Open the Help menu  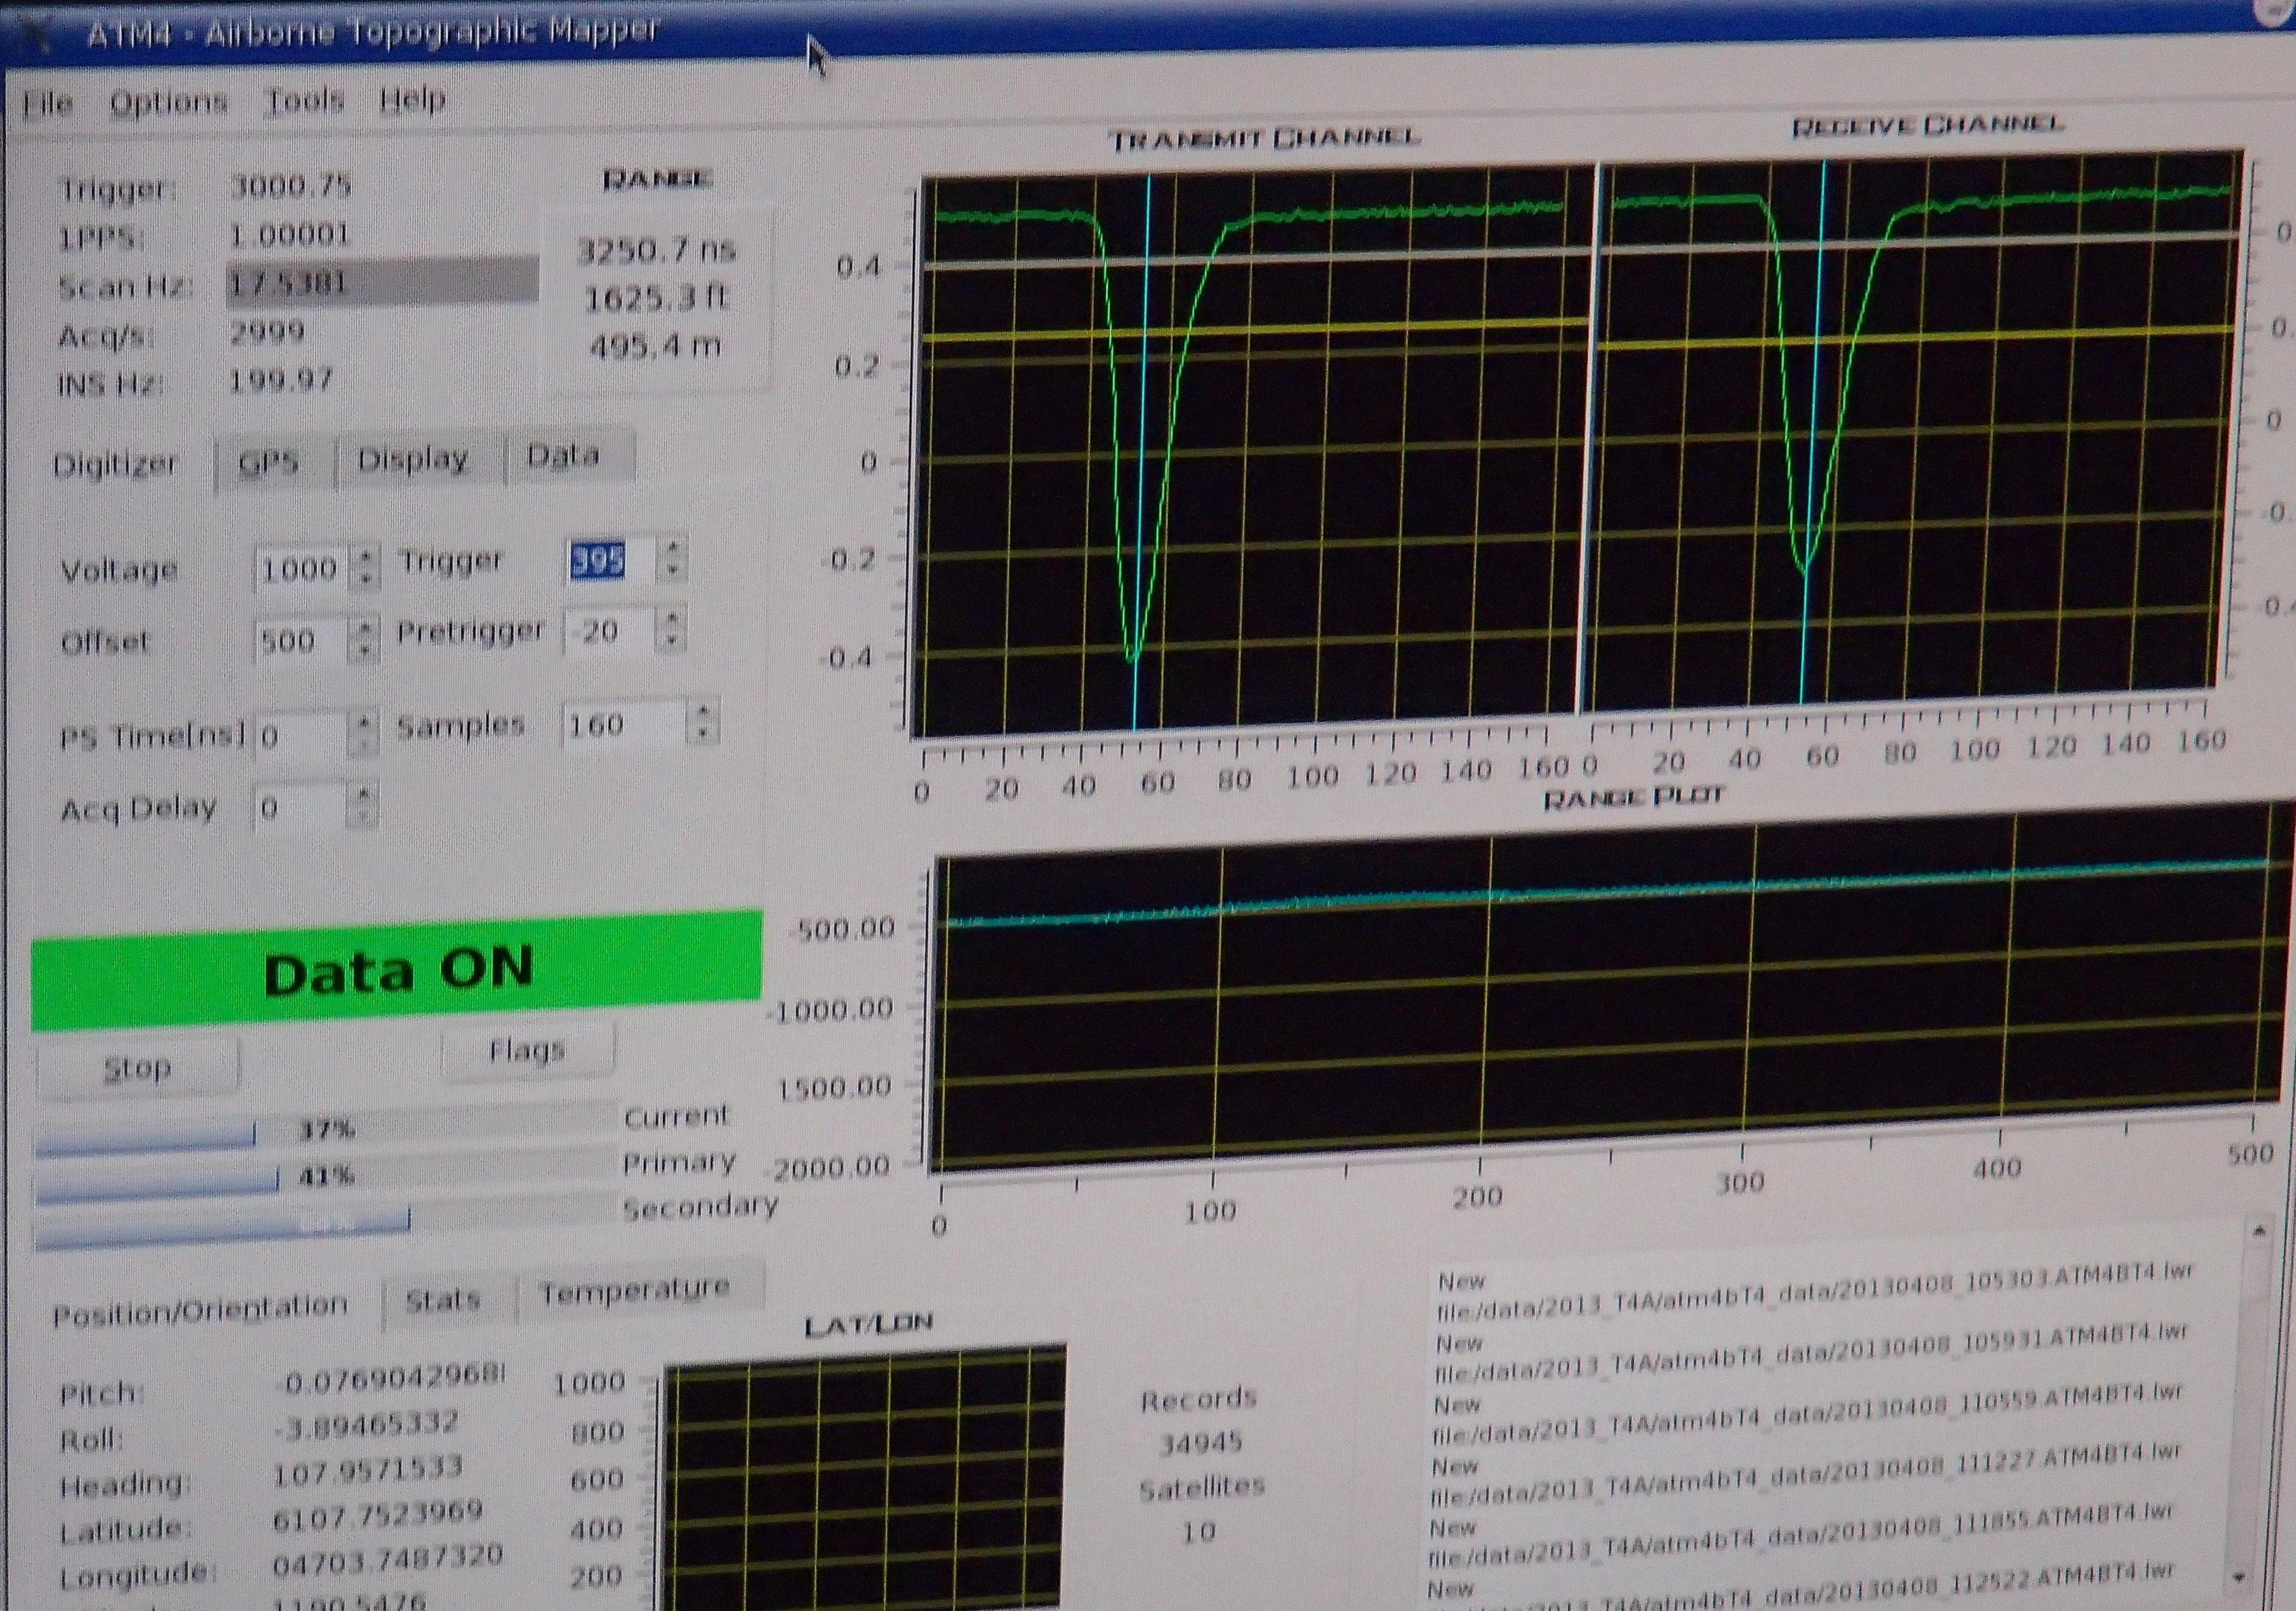coord(412,99)
